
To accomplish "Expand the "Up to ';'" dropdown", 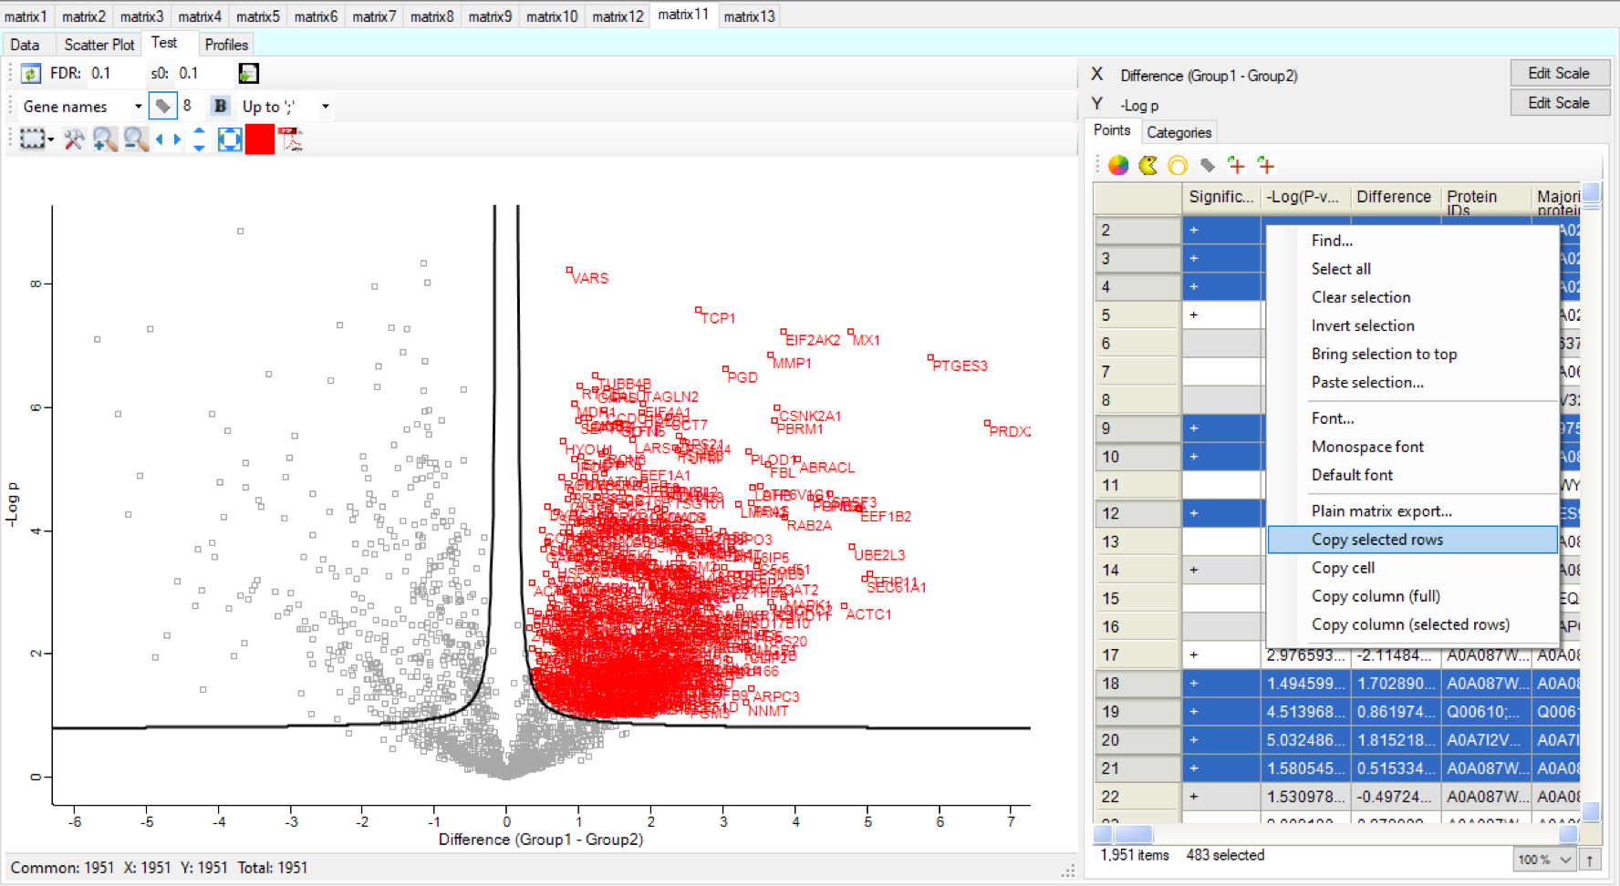I will [325, 107].
